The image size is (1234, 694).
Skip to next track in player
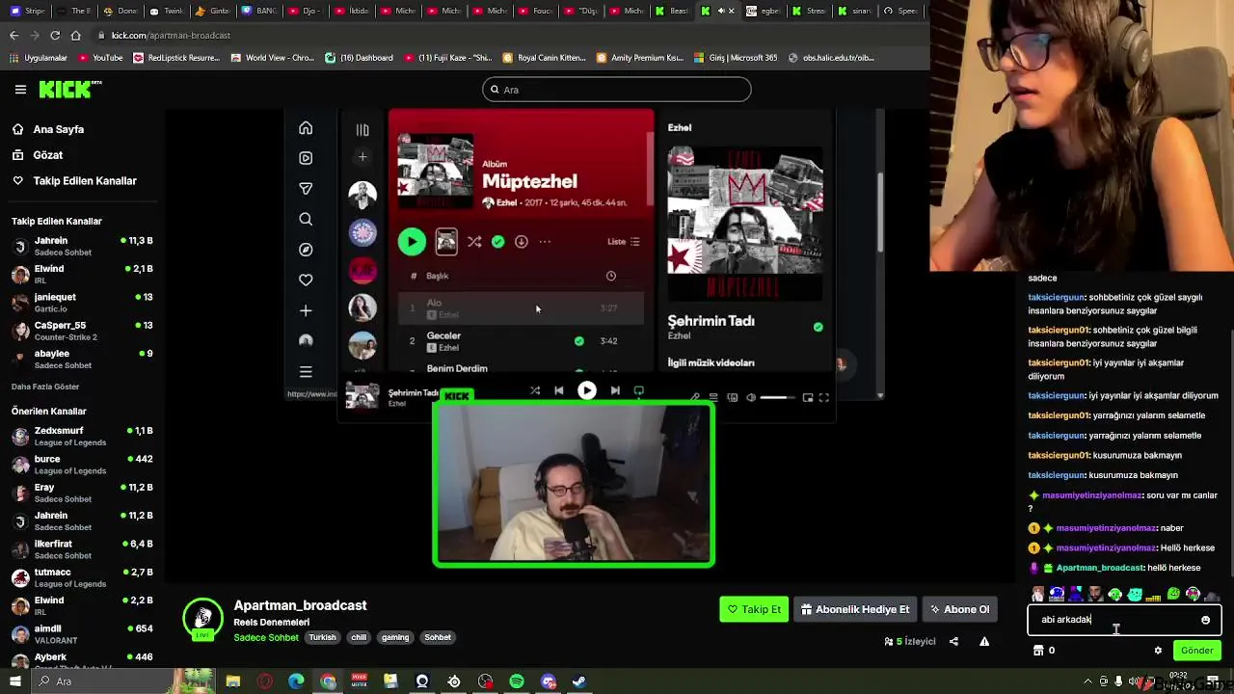pyautogui.click(x=615, y=390)
